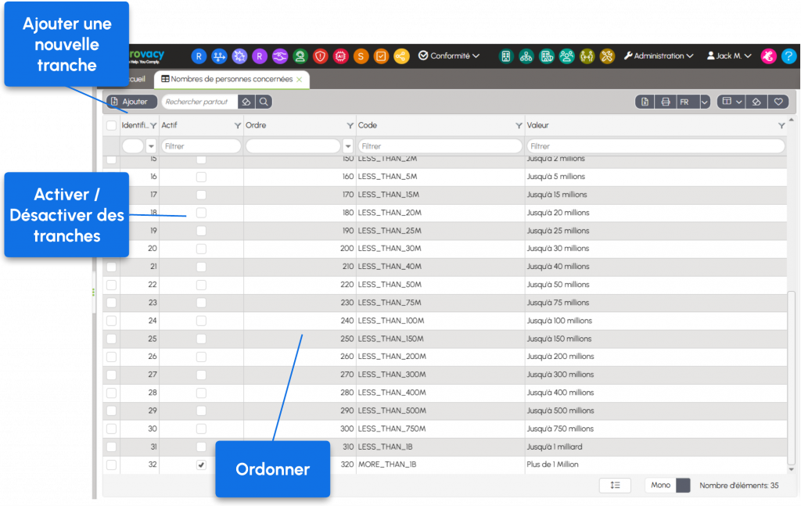
Task: Open the Ordre filter operator dropdown
Action: pos(348,146)
